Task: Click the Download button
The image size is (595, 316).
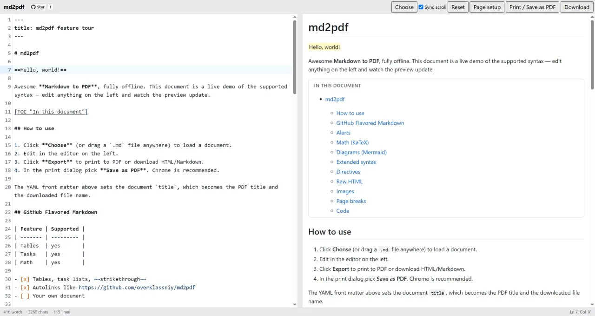Action: (577, 7)
